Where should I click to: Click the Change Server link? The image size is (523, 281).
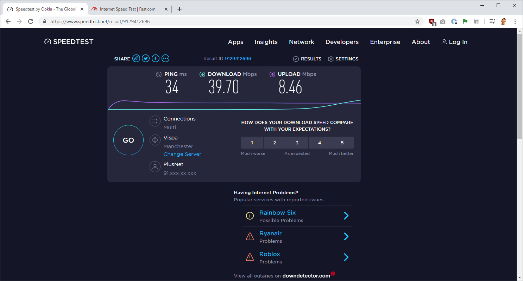click(182, 154)
